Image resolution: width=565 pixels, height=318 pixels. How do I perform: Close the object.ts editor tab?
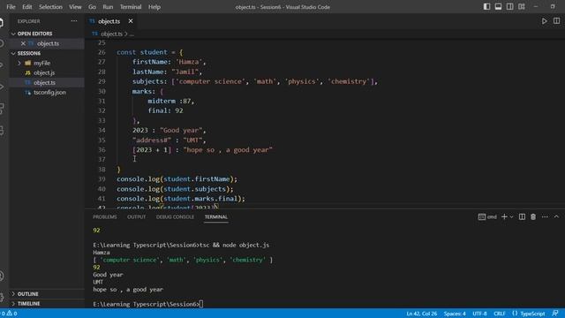click(x=131, y=21)
